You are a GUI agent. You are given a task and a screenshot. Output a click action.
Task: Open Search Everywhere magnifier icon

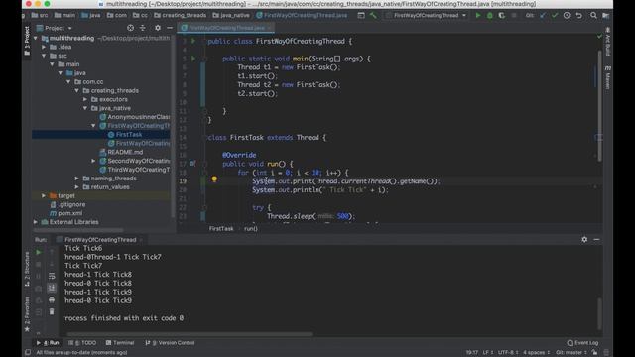tap(593, 16)
